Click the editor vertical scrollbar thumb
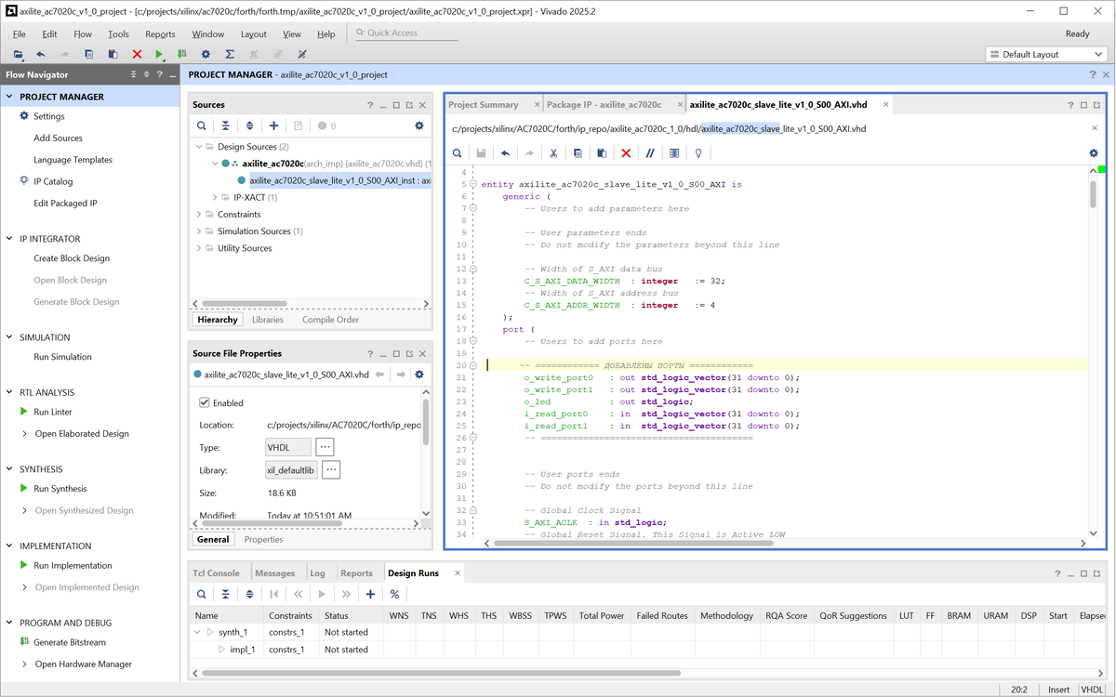The image size is (1116, 697). click(x=1094, y=193)
